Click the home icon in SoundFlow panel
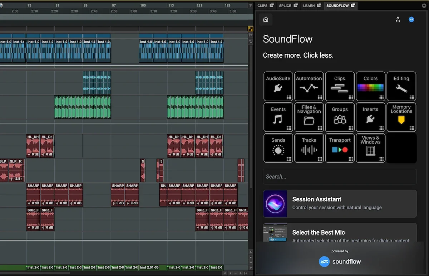Image resolution: width=429 pixels, height=276 pixels. [x=265, y=19]
